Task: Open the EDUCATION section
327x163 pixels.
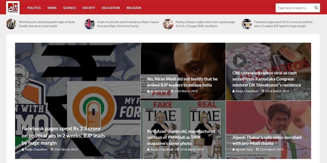Action: click(111, 8)
